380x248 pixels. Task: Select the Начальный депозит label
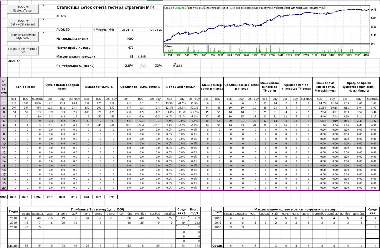tap(72, 39)
